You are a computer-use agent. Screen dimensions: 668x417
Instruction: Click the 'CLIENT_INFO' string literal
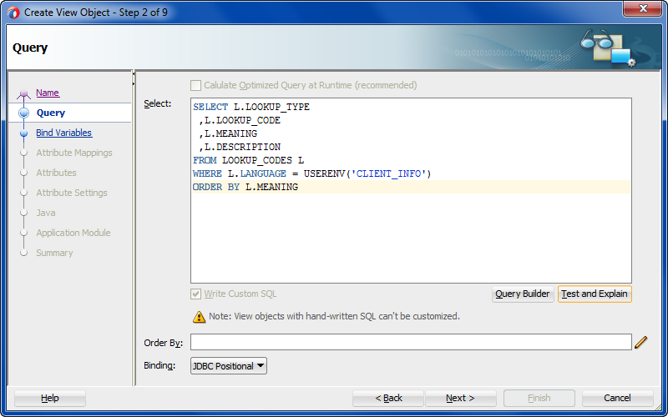click(x=389, y=173)
